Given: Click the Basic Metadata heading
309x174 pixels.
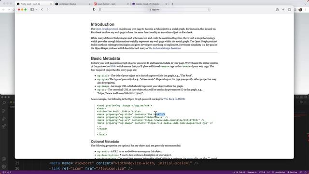Looking at the screenshot, I should [x=105, y=58].
